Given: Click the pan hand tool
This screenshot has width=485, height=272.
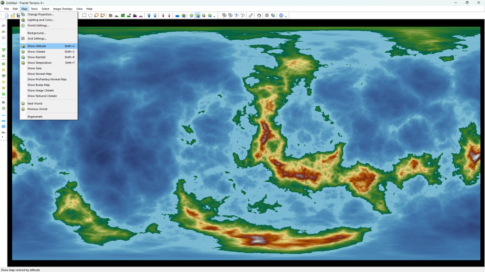Looking at the screenshot, I should [259, 15].
